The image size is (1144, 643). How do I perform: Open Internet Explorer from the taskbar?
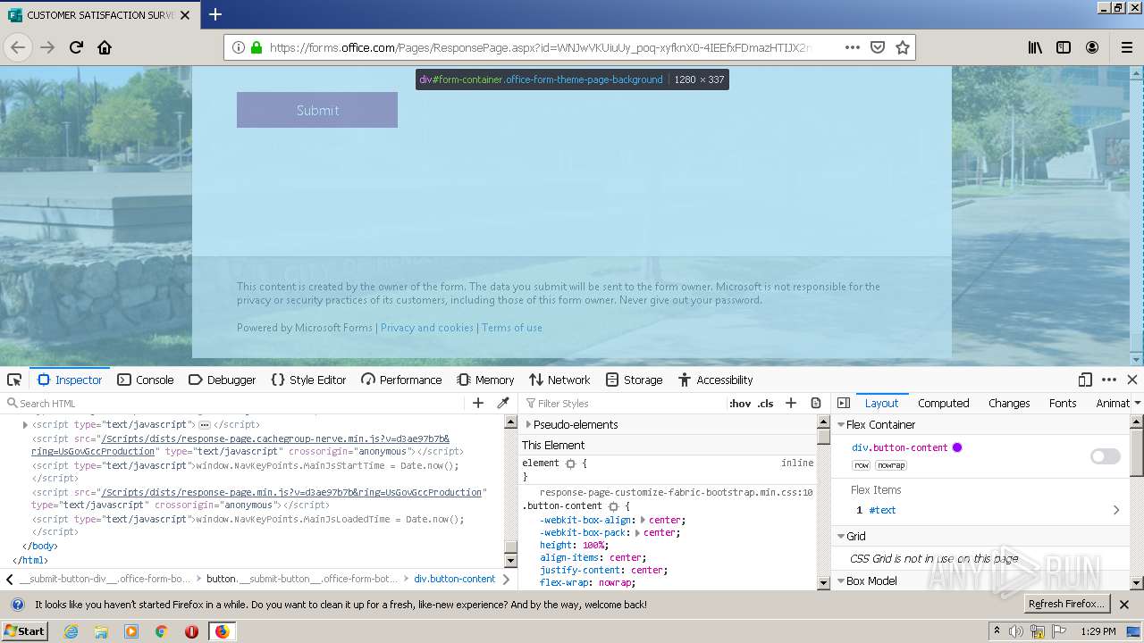tap(71, 631)
